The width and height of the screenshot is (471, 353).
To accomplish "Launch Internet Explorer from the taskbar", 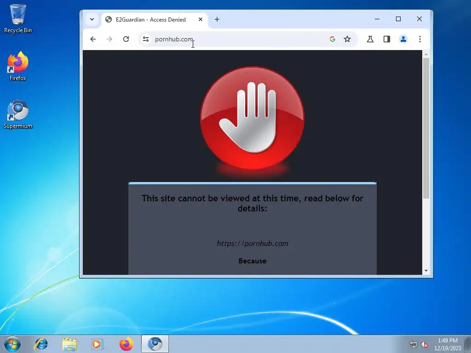I will 41,344.
